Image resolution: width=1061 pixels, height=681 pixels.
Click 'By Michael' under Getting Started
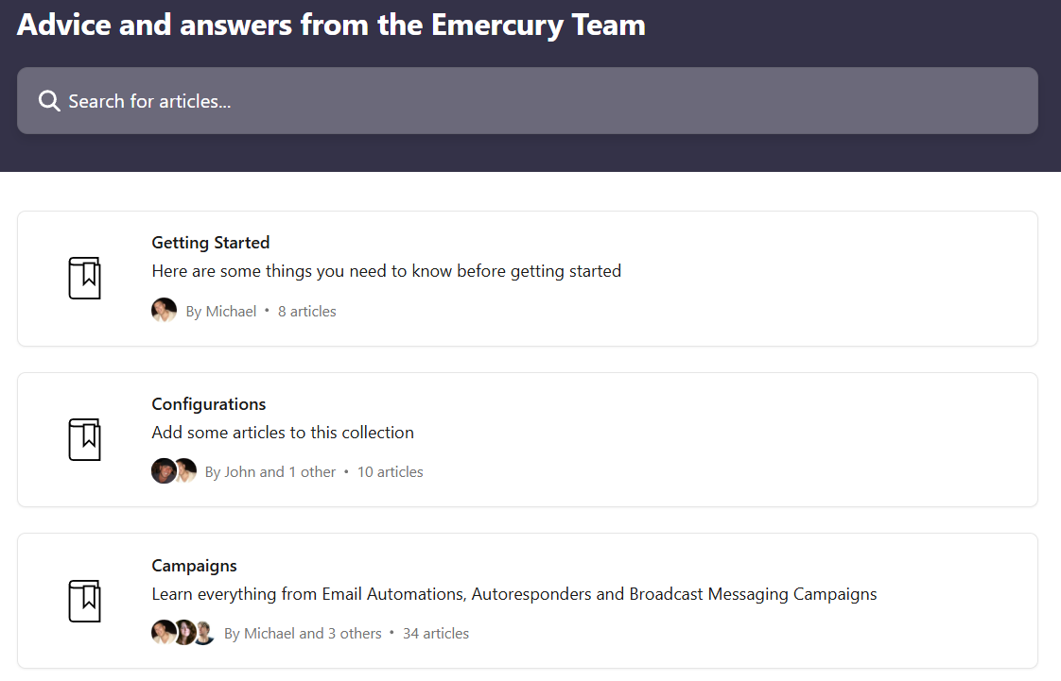[221, 312]
